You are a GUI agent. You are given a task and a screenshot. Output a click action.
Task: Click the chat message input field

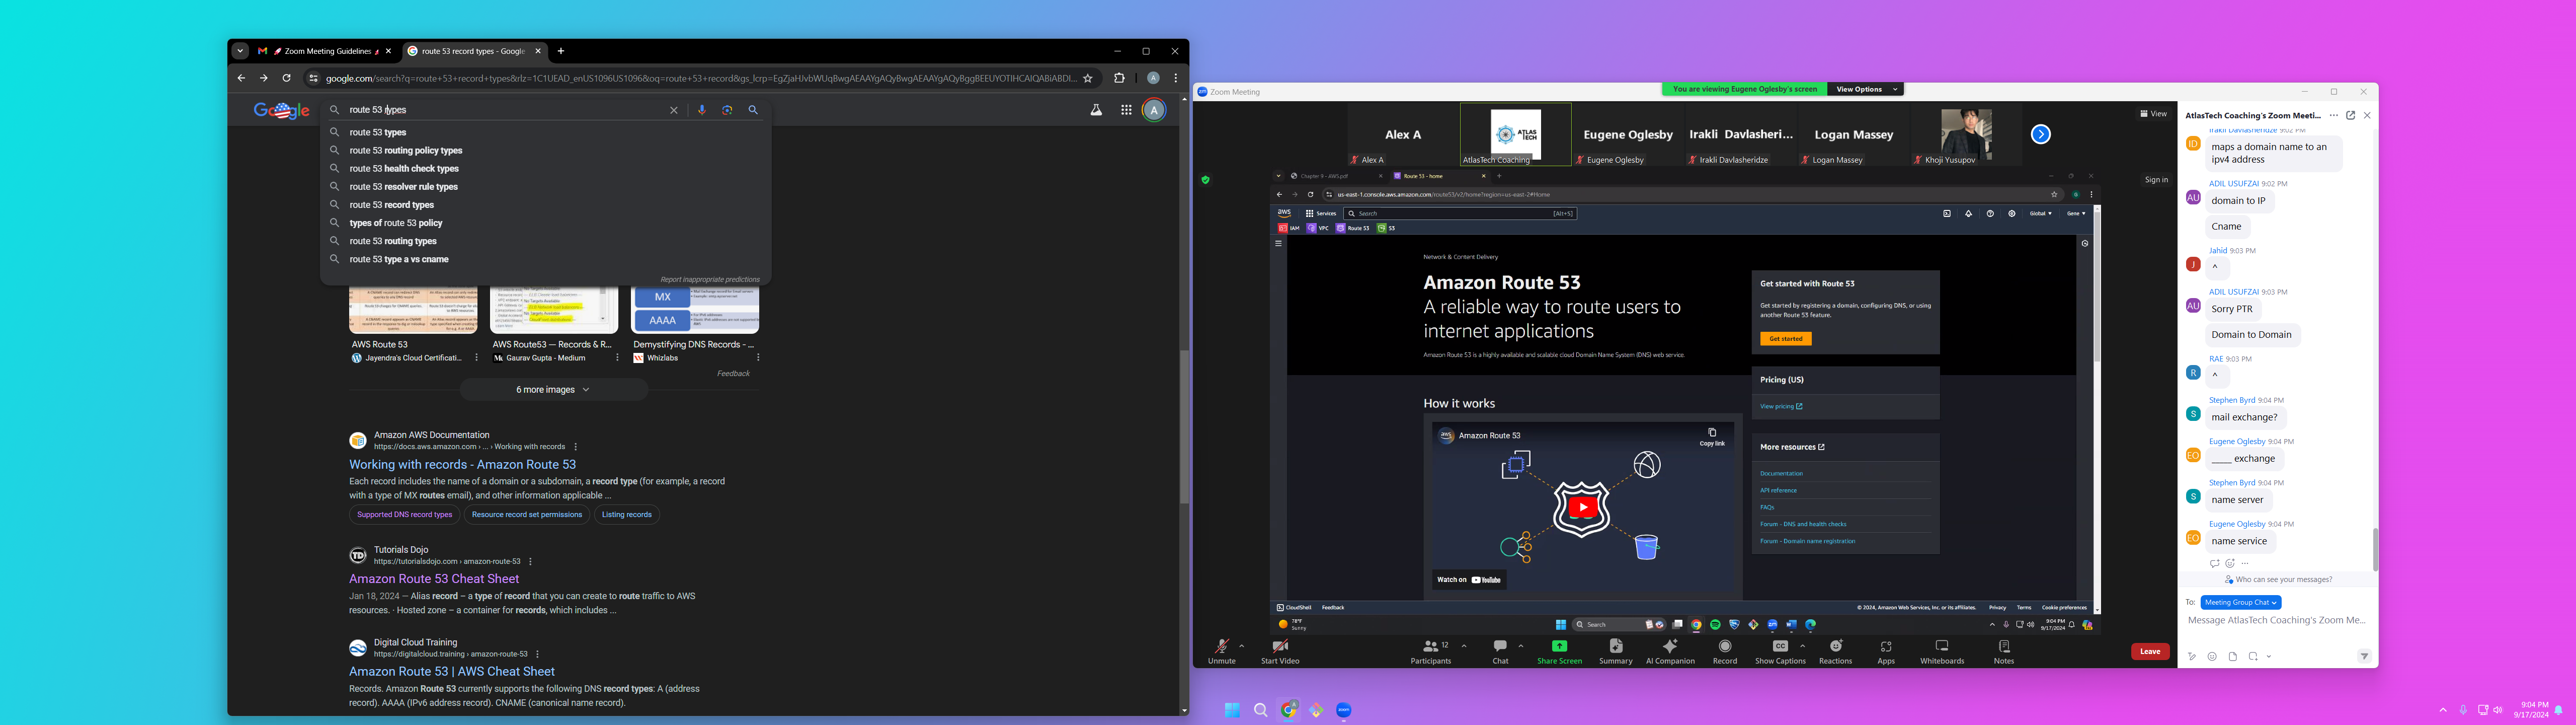click(x=2275, y=621)
